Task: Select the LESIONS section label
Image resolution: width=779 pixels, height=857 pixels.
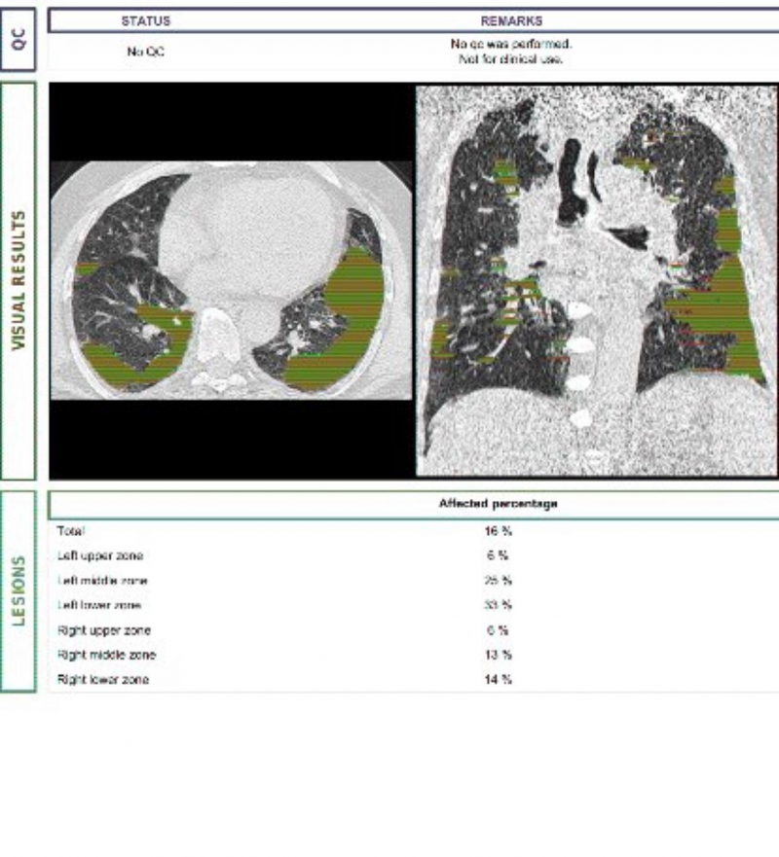Action: pyautogui.click(x=19, y=590)
